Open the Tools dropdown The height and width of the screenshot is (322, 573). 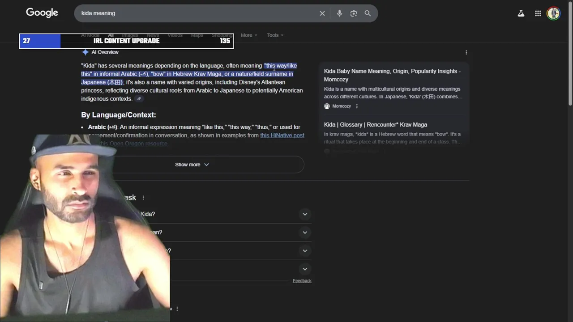275,35
